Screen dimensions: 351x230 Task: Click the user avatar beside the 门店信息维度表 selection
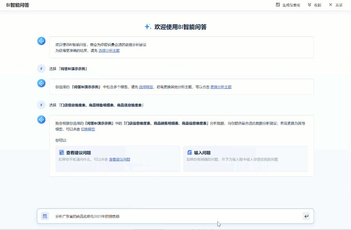[41, 105]
